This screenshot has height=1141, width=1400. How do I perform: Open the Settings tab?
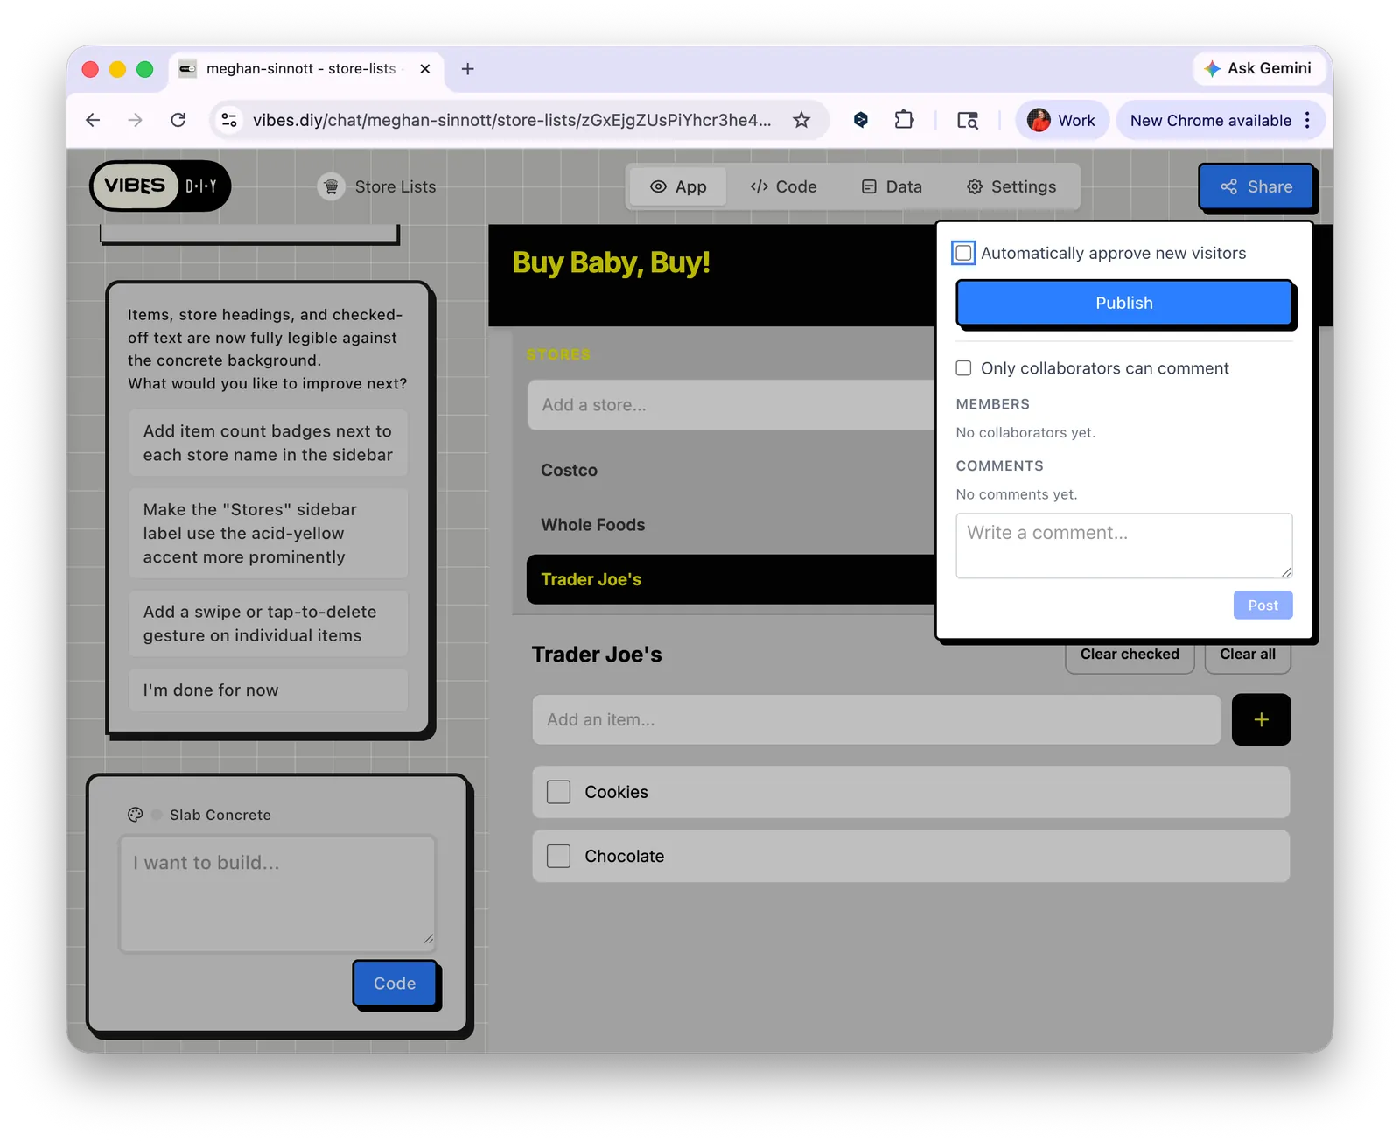point(1011,186)
